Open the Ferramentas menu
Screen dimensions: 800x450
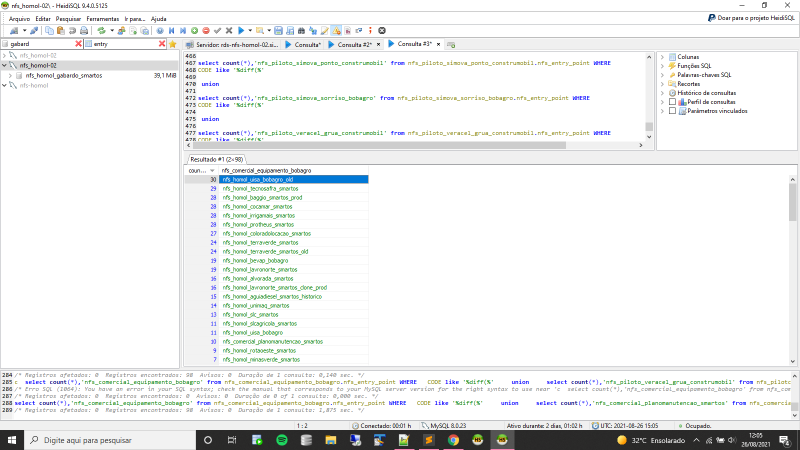102,19
